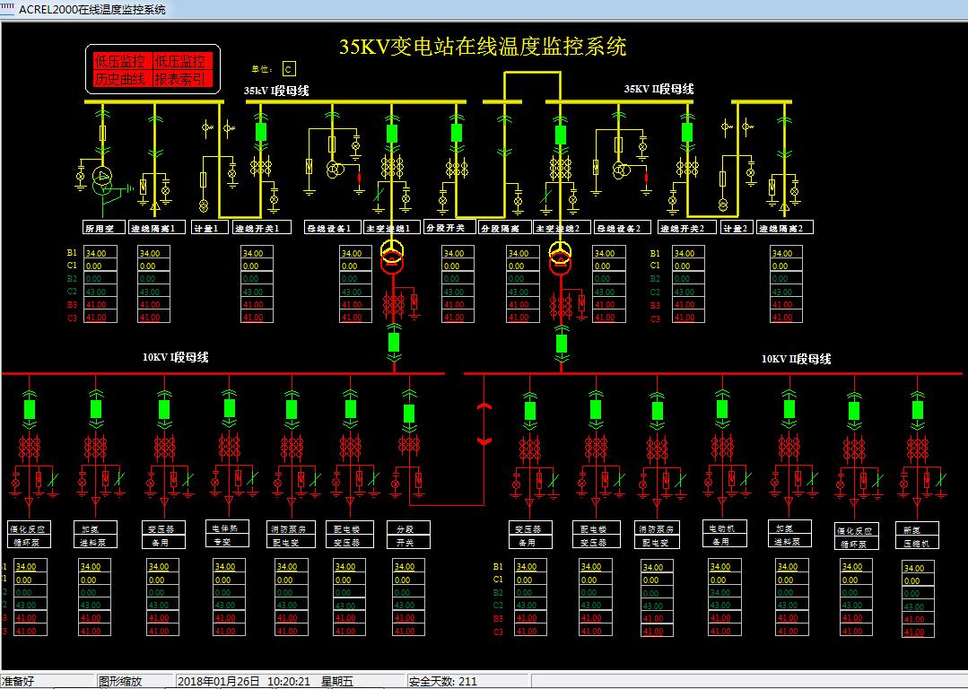This screenshot has width=968, height=689.
Task: Click the 所用变 station transformer icon
Action: click(101, 178)
